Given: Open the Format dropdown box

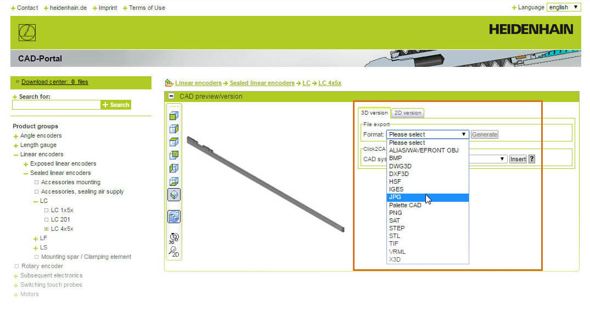Looking at the screenshot, I should tap(428, 134).
